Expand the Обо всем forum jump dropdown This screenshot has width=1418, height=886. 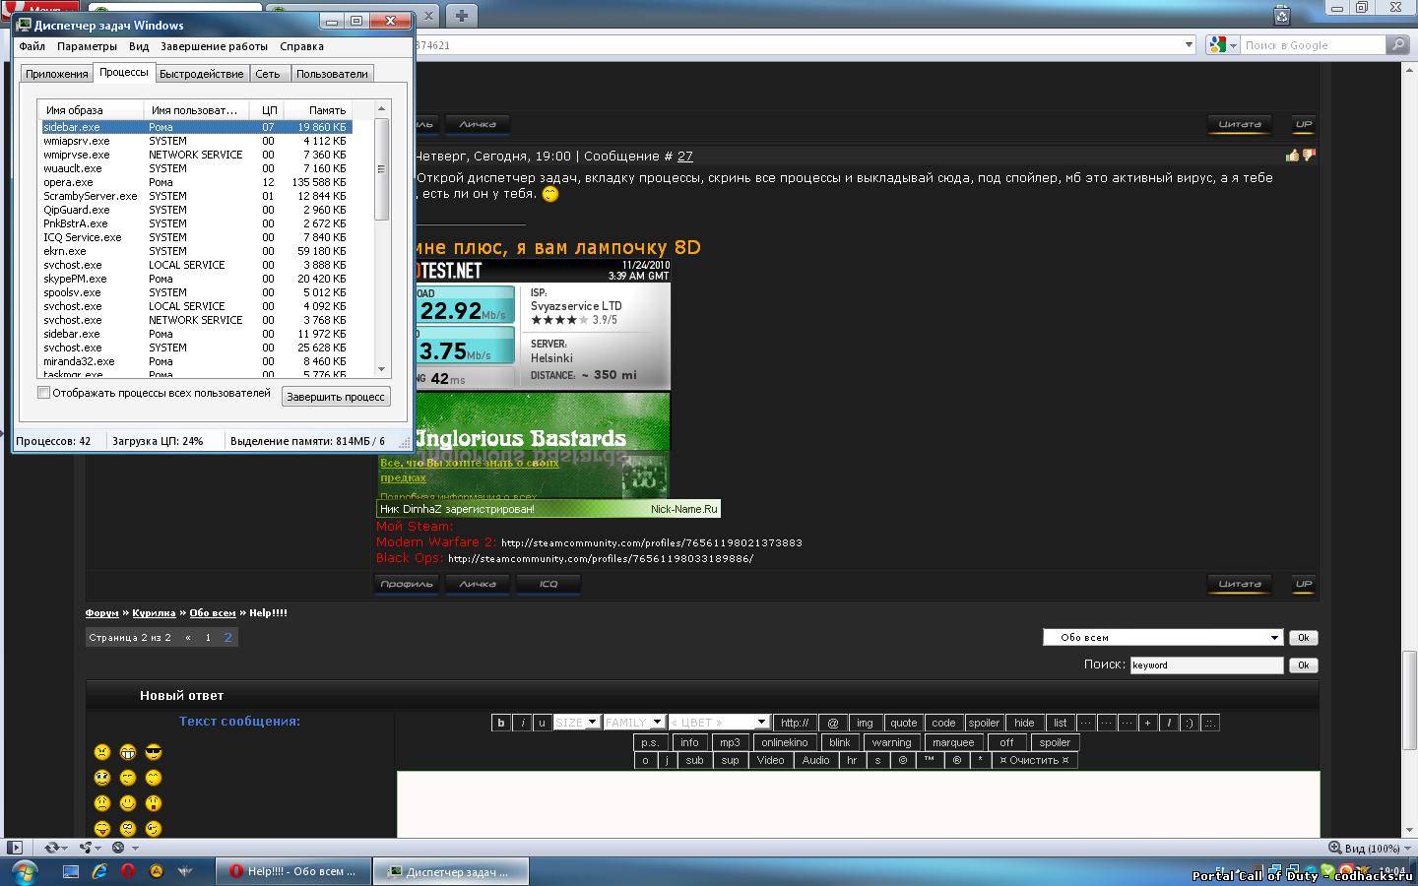point(1163,637)
